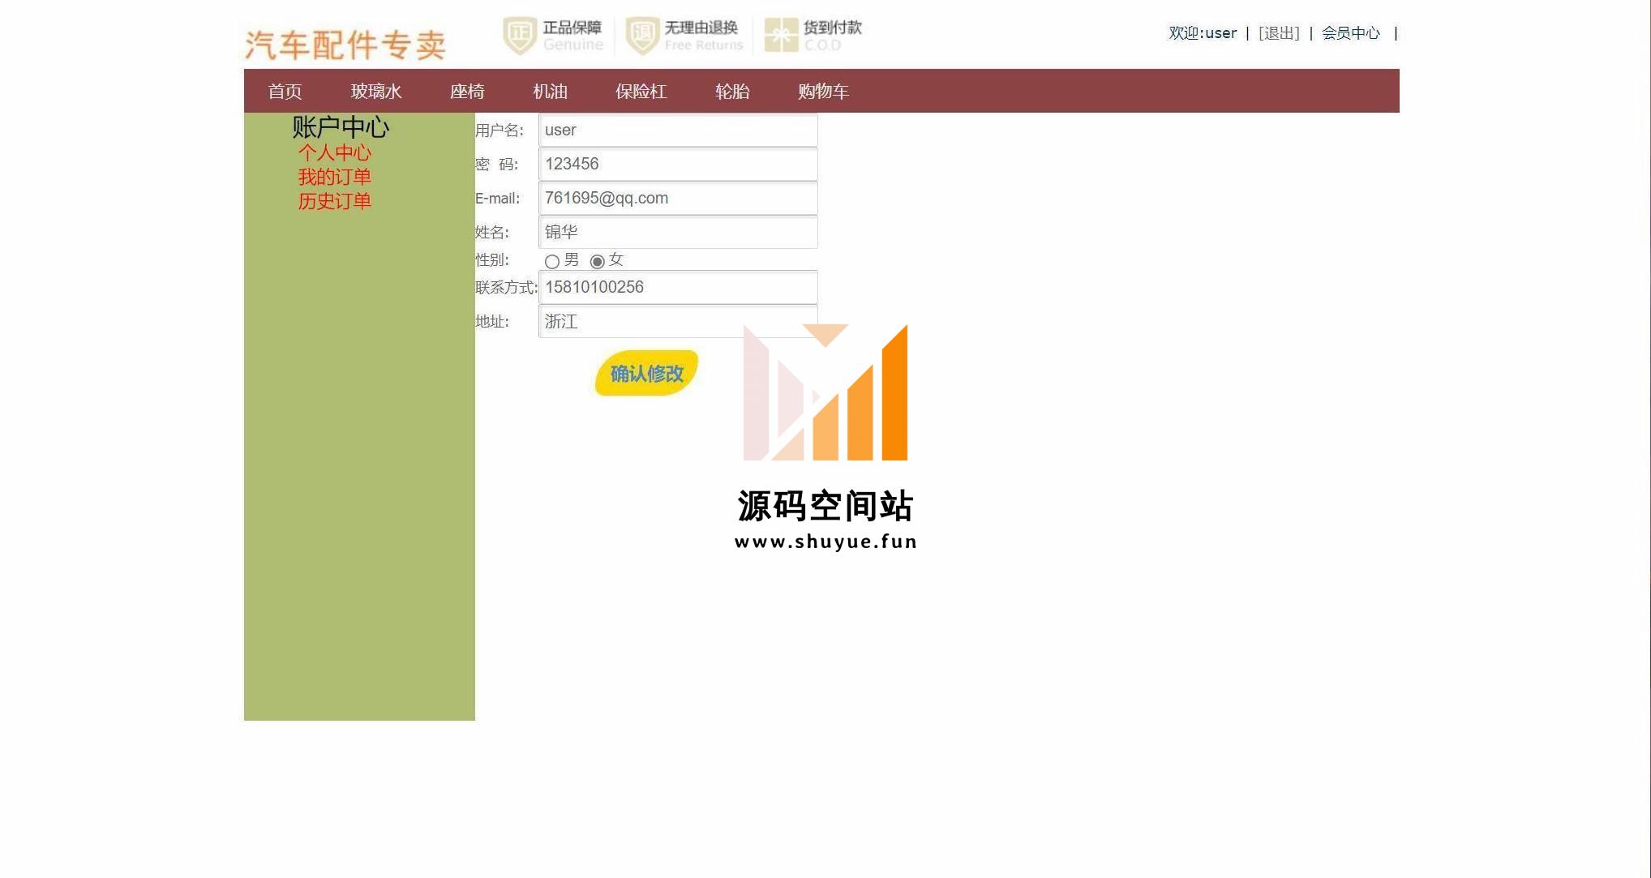Screen dimensions: 1651x878
Task: Click the 账户中心 sidebar heading
Action: (x=341, y=127)
